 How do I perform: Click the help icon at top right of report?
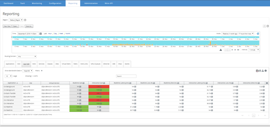(268, 26)
